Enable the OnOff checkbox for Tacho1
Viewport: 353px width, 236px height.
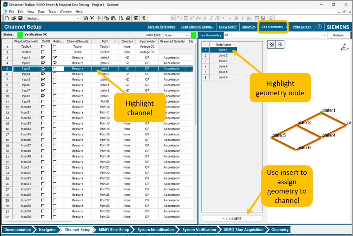click(x=43, y=46)
